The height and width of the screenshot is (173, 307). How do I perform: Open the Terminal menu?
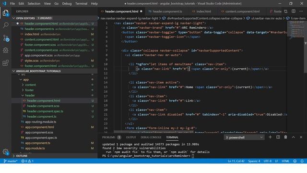(x=81, y=3)
